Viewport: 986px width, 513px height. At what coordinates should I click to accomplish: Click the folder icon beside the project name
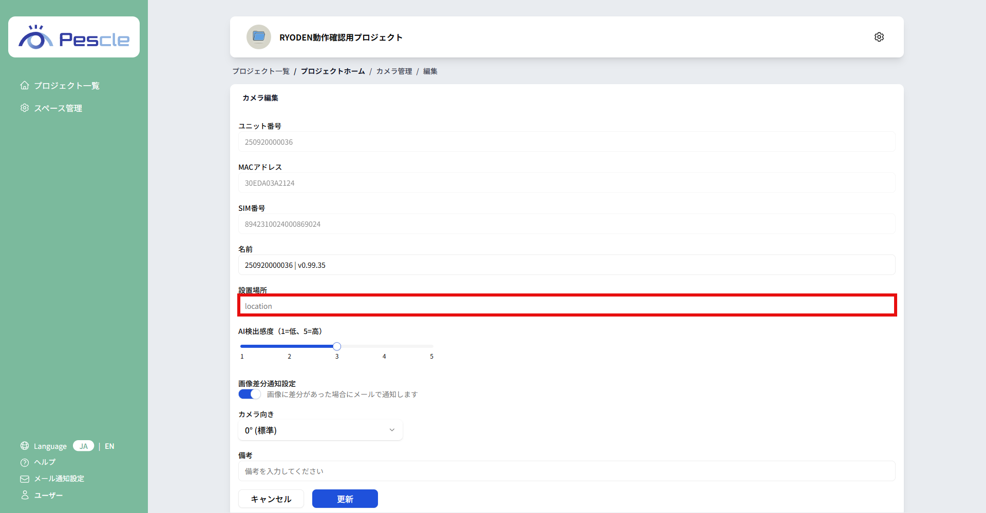pyautogui.click(x=259, y=36)
